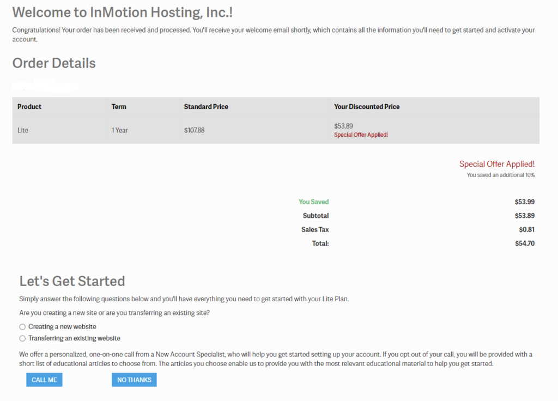Select the Lite product cell in the table

coord(23,130)
